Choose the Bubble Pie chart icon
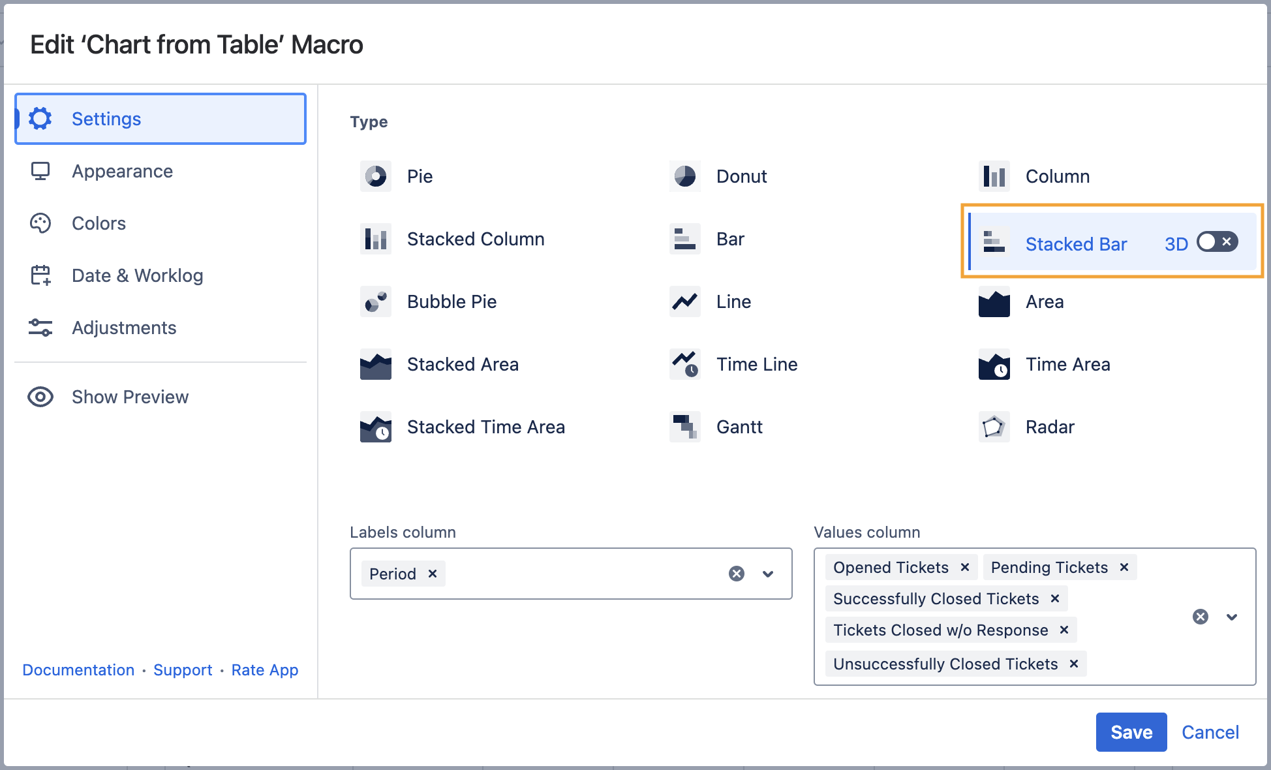 376,301
